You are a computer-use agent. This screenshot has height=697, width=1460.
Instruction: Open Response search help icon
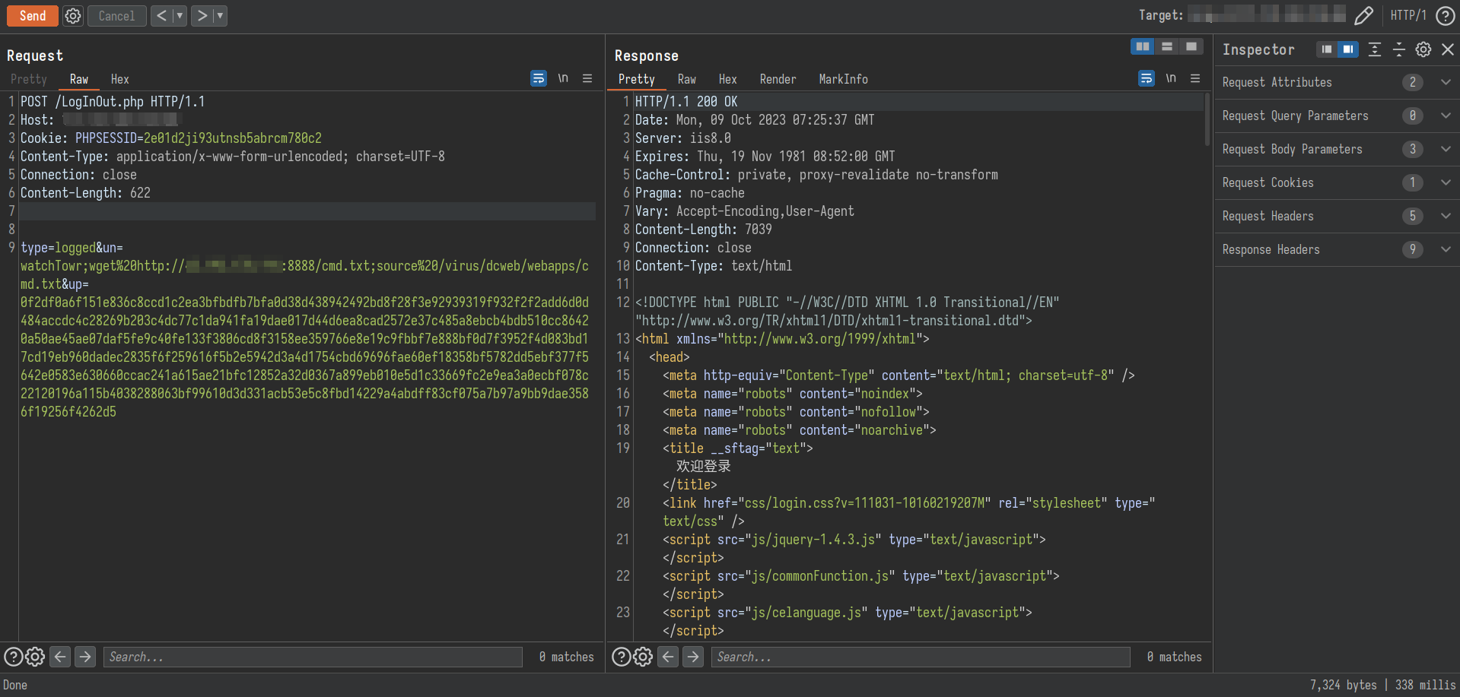tap(622, 657)
